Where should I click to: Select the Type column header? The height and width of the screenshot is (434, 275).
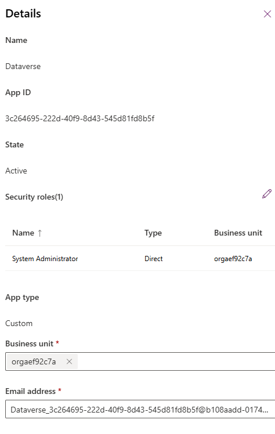[x=153, y=233]
